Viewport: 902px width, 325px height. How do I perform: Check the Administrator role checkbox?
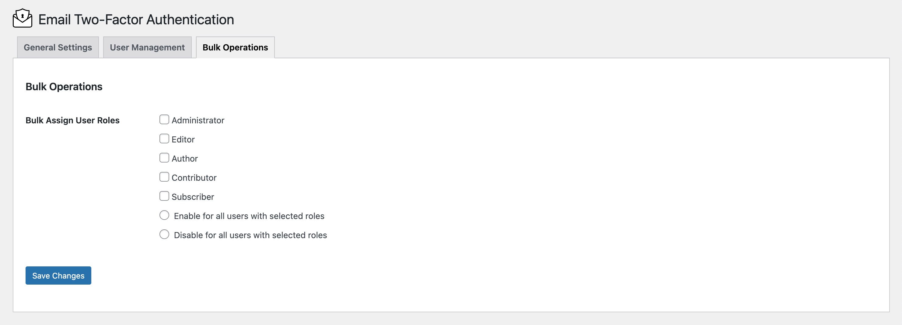coord(164,119)
